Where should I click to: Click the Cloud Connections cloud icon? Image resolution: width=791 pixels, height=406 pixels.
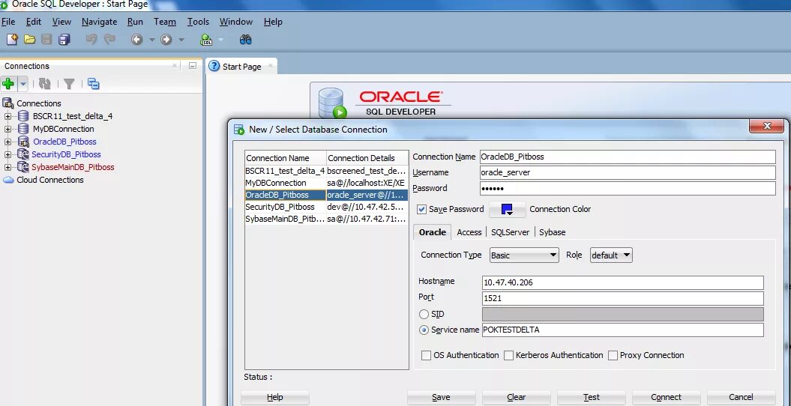[8, 180]
